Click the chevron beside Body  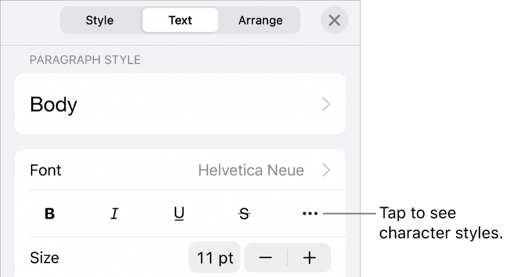326,104
